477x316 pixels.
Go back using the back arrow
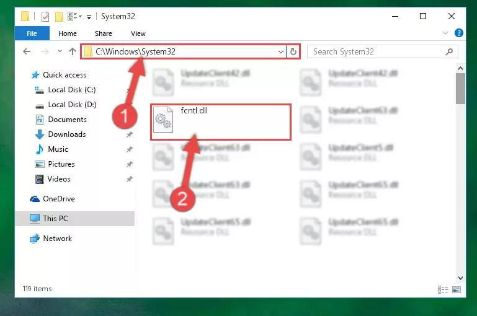coord(27,51)
